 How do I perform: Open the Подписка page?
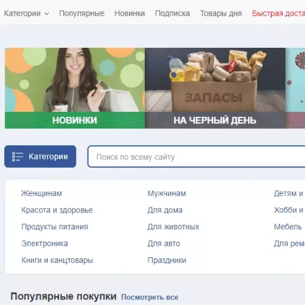172,14
